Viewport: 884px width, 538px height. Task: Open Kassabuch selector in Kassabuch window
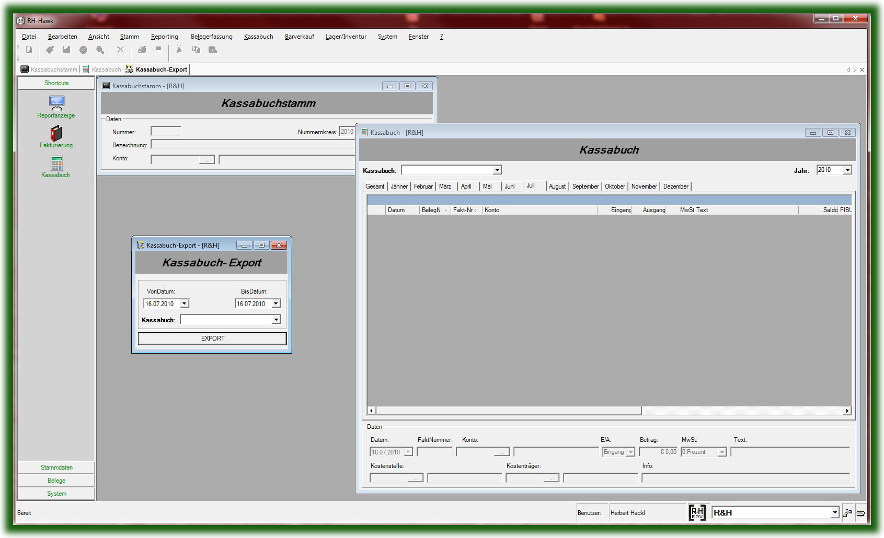[497, 170]
